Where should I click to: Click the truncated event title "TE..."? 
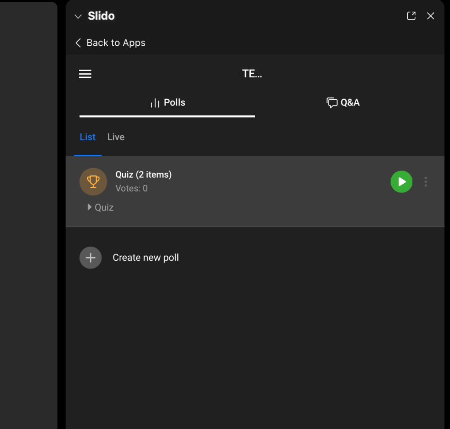252,74
